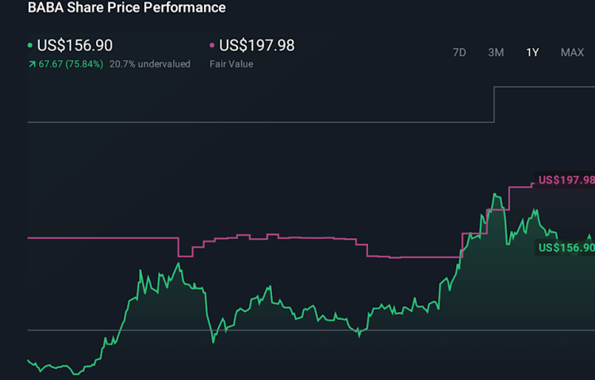595x380 pixels.
Task: Click the Fair Value caption under US$197.98
Action: click(231, 64)
